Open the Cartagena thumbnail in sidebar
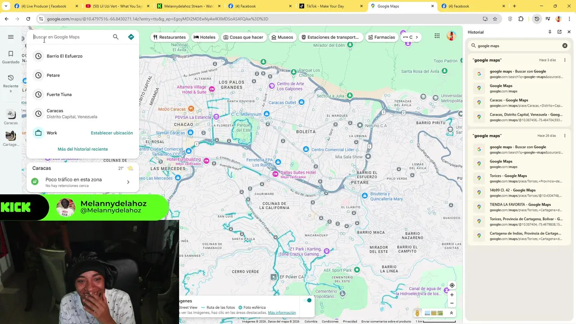576x324 pixels. pyautogui.click(x=11, y=139)
